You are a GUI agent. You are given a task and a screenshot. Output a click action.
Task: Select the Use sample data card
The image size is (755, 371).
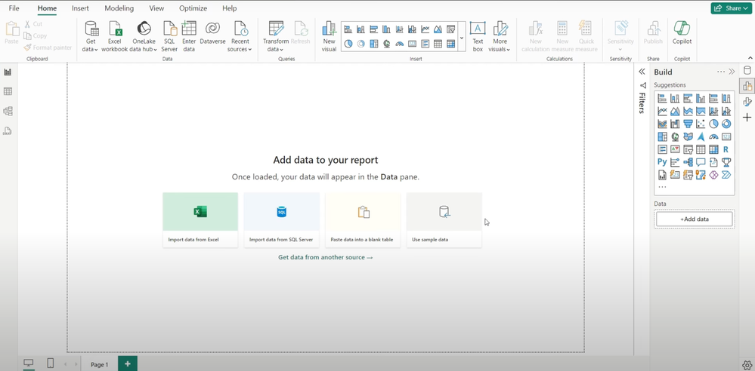click(444, 219)
